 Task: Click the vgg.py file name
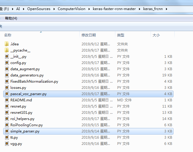[x=16, y=144]
